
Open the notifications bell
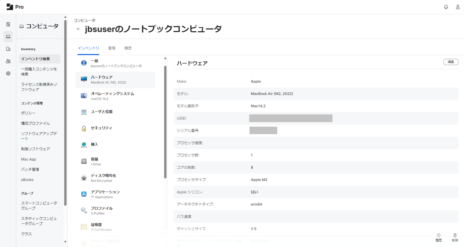pyautogui.click(x=446, y=7)
